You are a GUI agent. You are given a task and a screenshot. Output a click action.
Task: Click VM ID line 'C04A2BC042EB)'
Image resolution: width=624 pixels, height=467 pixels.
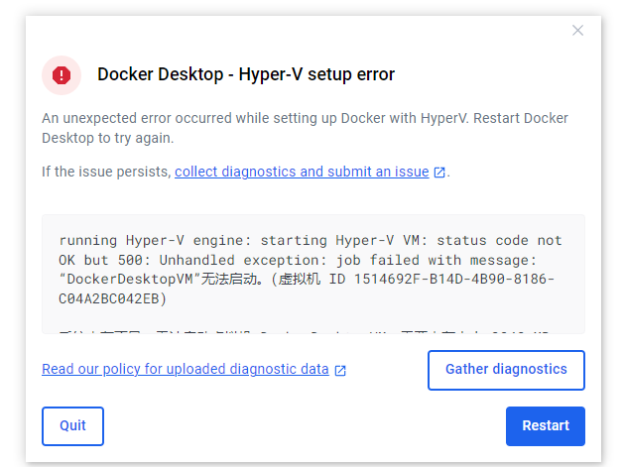pyautogui.click(x=113, y=298)
